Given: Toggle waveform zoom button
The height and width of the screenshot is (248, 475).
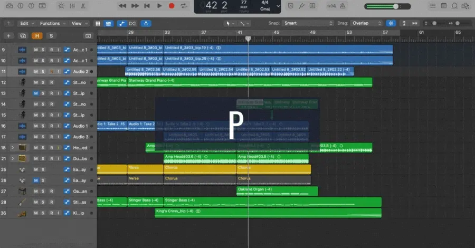Looking at the screenshot, I should click(391, 23).
